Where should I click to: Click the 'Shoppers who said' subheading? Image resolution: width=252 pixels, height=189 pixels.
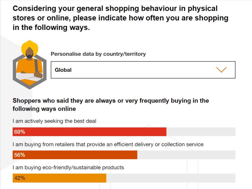[x=111, y=105]
